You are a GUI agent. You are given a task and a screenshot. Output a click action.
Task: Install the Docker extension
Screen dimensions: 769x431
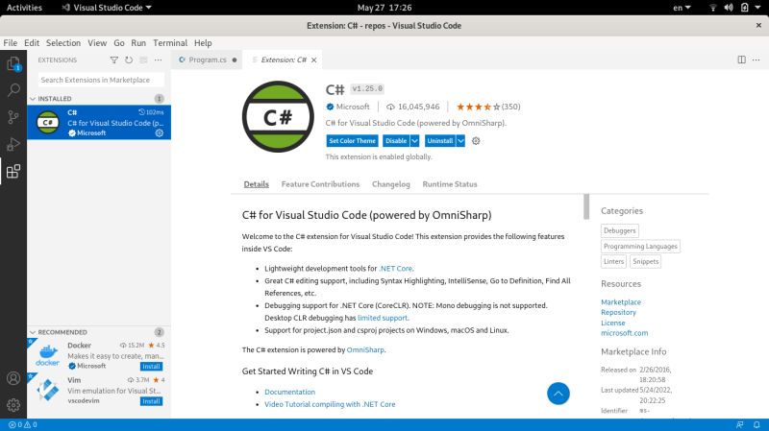coord(151,367)
